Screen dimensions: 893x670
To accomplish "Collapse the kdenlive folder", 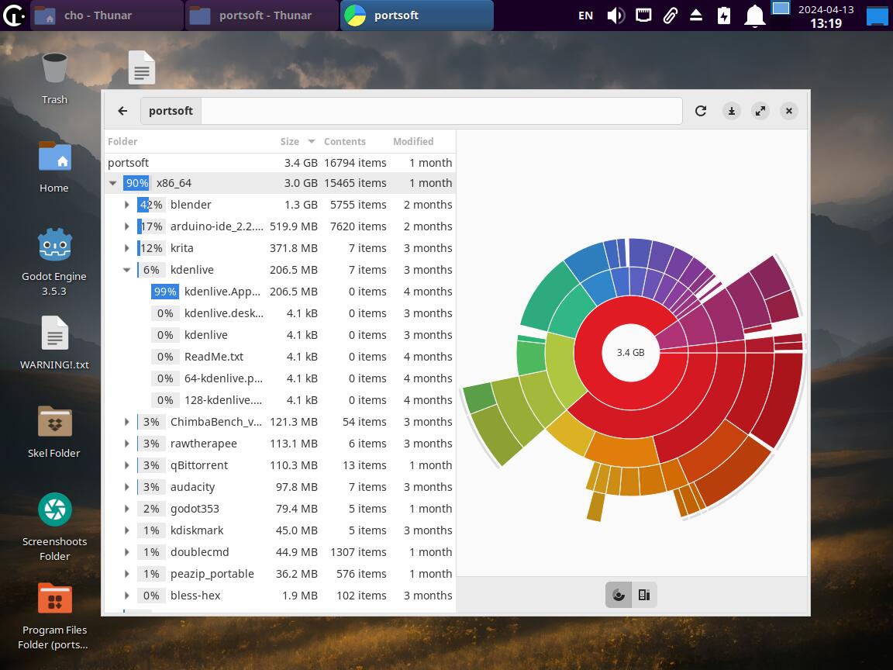I will pyautogui.click(x=127, y=270).
